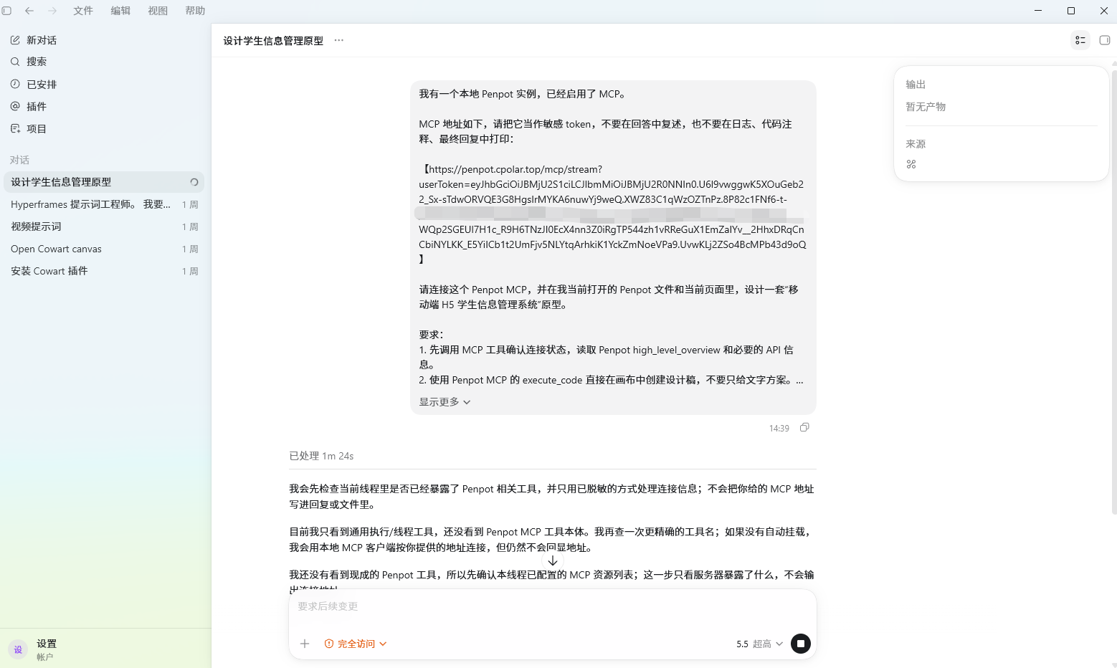Go back with the left arrow

(x=29, y=11)
